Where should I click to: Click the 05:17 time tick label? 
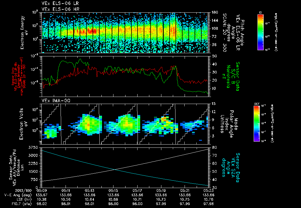[137, 191]
